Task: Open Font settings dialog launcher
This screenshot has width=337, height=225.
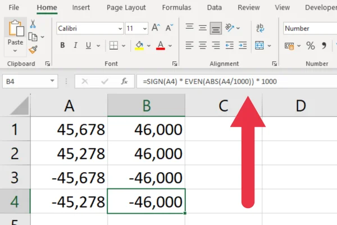Action: 175,64
